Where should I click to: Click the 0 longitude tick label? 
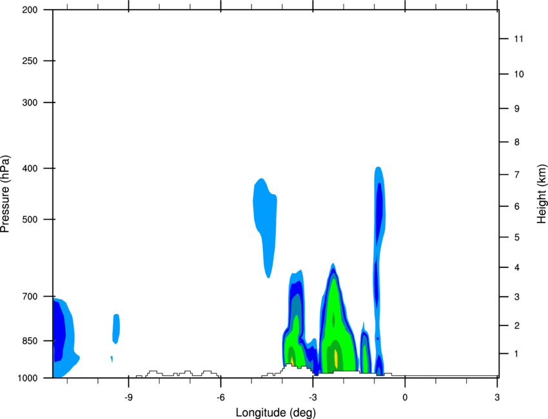[x=405, y=398]
